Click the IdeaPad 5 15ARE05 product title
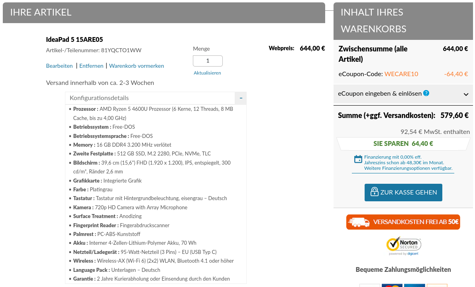Image resolution: width=475 pixels, height=287 pixels. click(x=75, y=39)
